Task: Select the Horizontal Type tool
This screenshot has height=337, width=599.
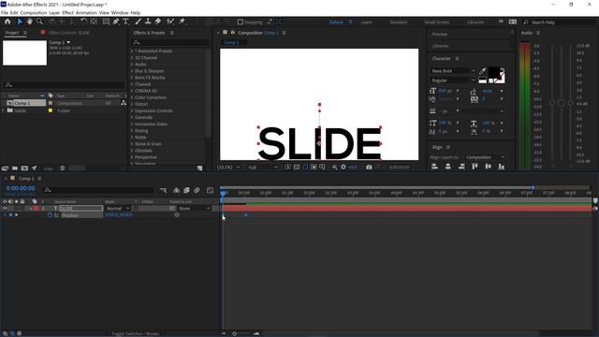Action: (125, 22)
